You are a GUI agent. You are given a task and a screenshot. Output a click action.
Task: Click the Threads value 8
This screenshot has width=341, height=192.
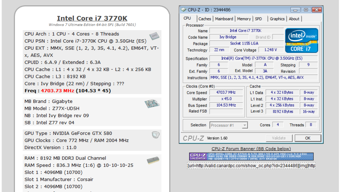[311, 124]
